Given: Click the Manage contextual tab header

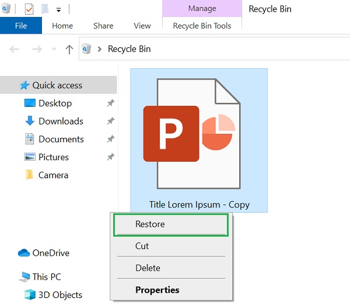Looking at the screenshot, I should [x=202, y=9].
